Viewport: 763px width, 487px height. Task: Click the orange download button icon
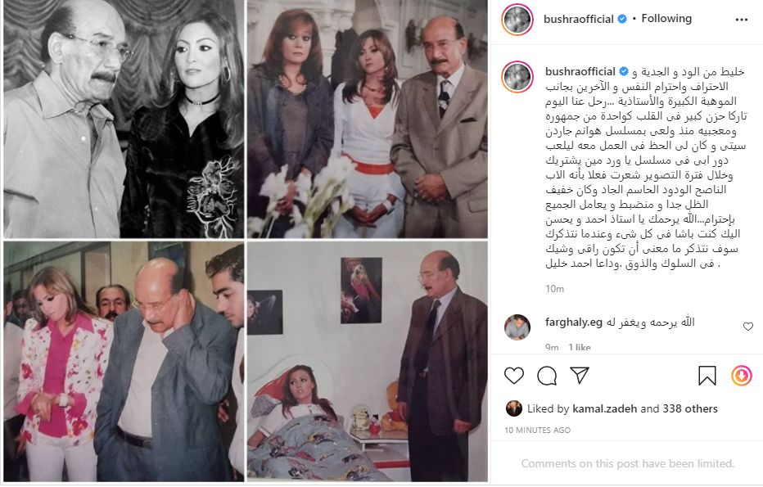tap(742, 376)
